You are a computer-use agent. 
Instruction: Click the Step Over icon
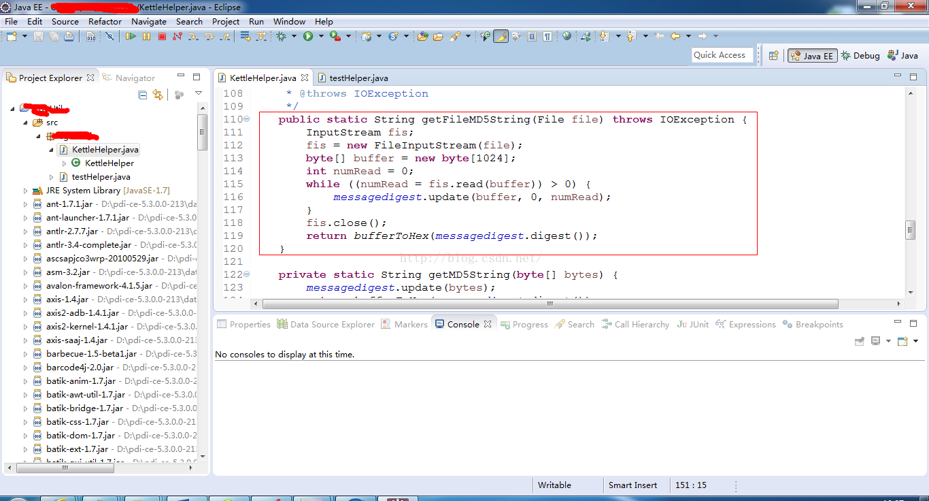pyautogui.click(x=209, y=36)
